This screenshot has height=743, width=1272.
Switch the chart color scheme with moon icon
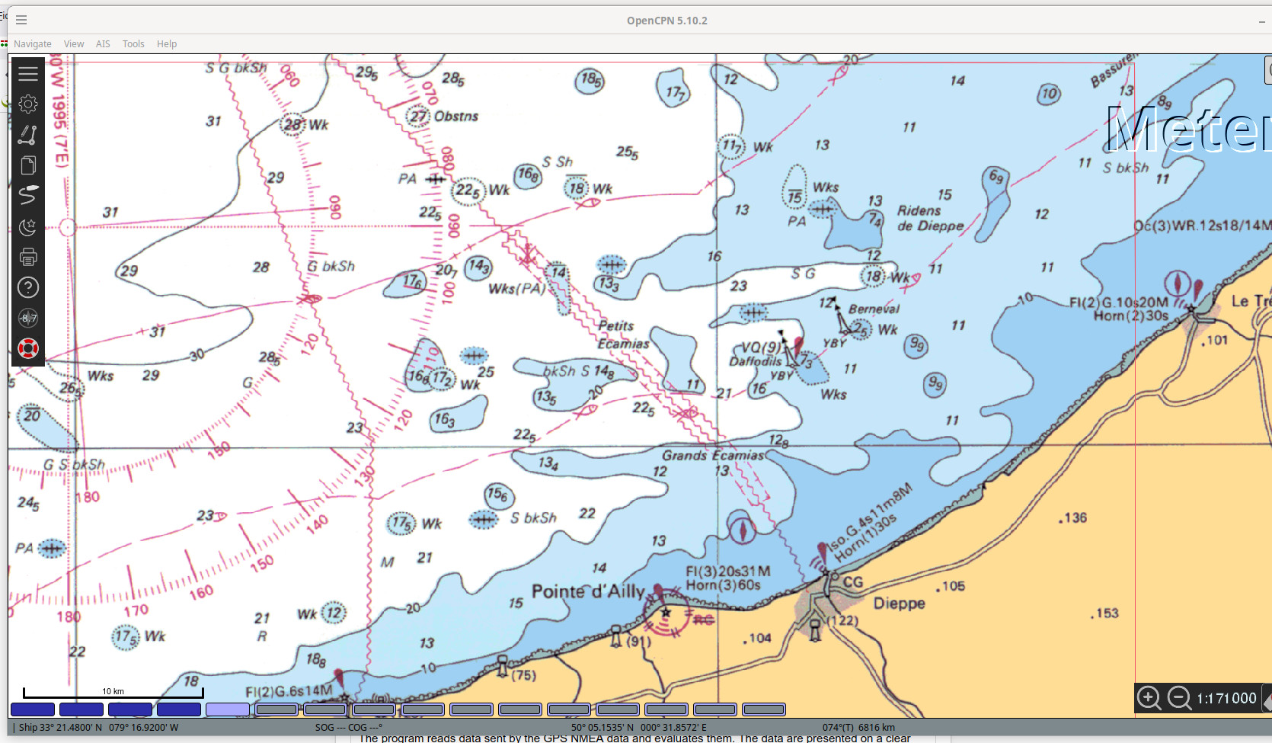pyautogui.click(x=28, y=227)
